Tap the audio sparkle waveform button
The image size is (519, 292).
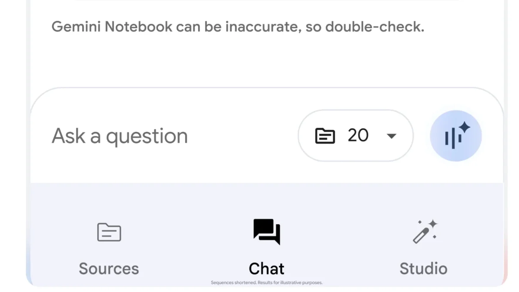(x=456, y=136)
